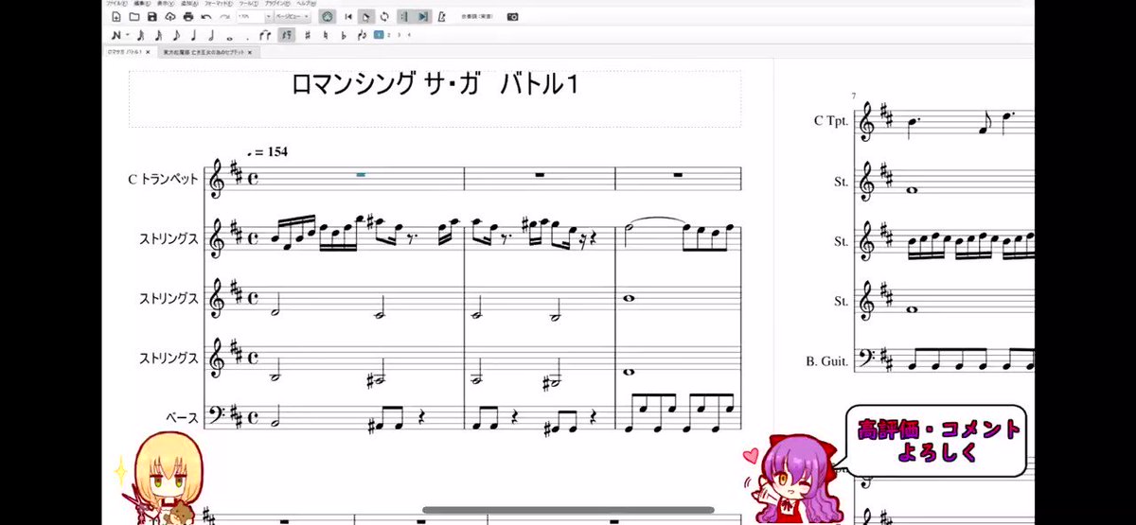Open the page view mode dropdown
1136x525 pixels.
292,17
